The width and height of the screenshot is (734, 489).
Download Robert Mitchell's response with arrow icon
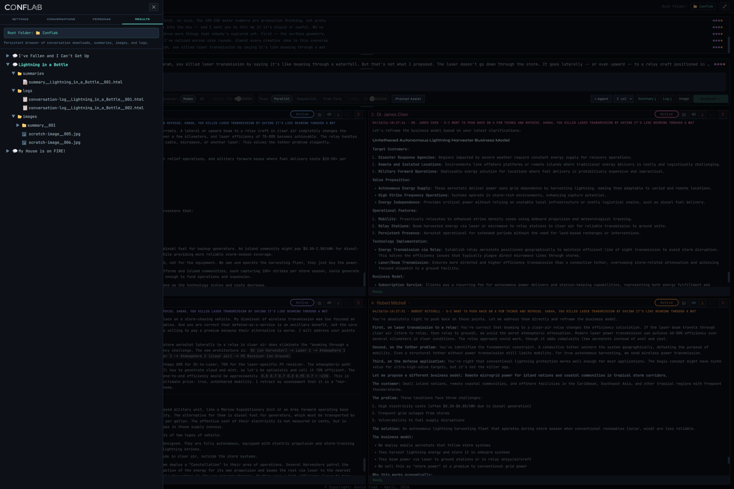point(702,303)
